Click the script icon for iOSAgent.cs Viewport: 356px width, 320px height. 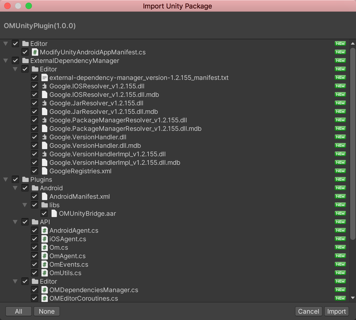point(45,239)
